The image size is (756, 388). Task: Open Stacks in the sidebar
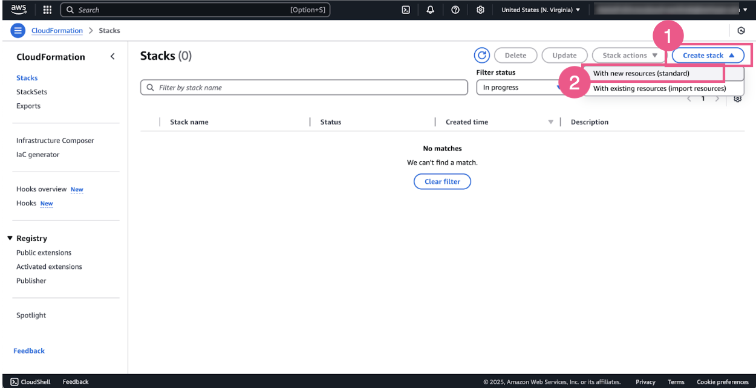pyautogui.click(x=27, y=78)
